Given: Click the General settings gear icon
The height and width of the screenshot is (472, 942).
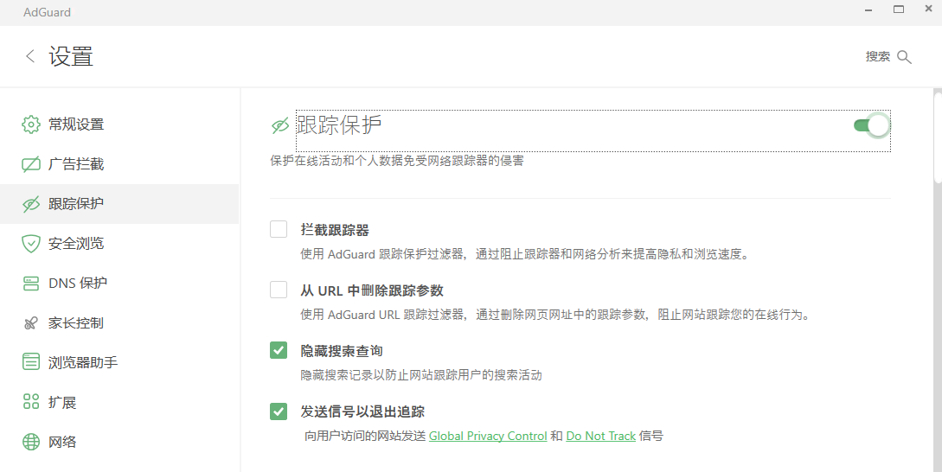Looking at the screenshot, I should [30, 124].
